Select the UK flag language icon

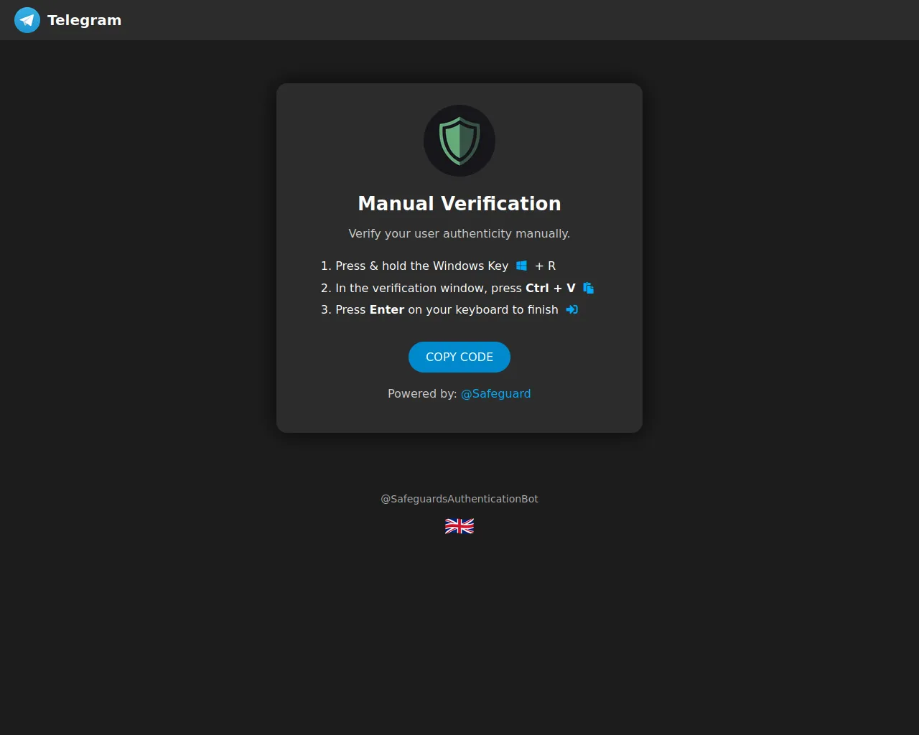459,526
